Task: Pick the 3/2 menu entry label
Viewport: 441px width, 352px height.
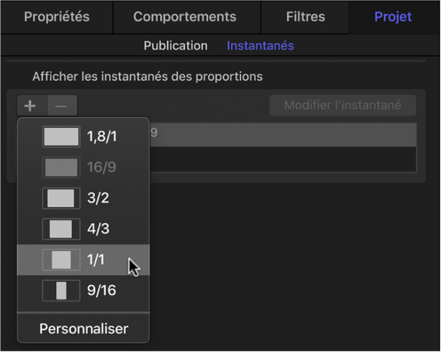Action: 97,198
